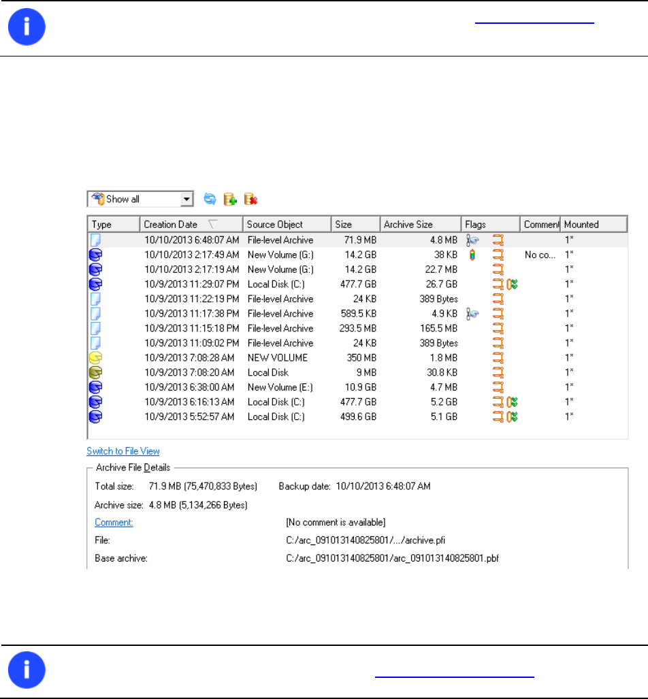Click the differential flag icon in 4.8 MB row
This screenshot has width=648, height=699.
472,240
